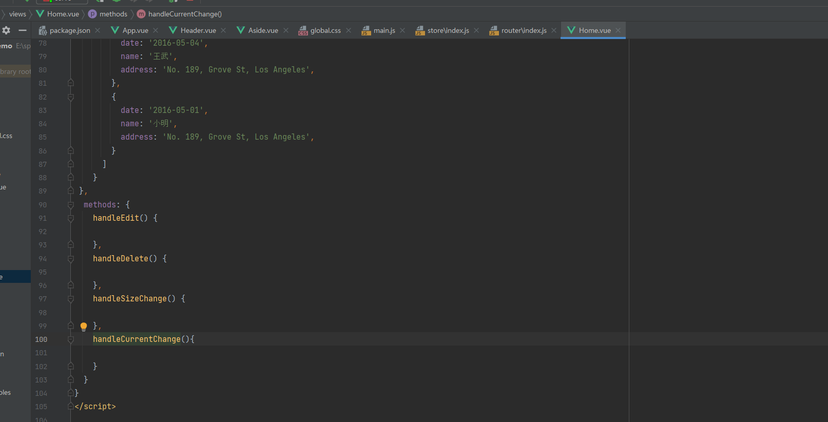Screen dimensions: 828x422
Task: Close the store\index.js tab
Action: pos(476,30)
